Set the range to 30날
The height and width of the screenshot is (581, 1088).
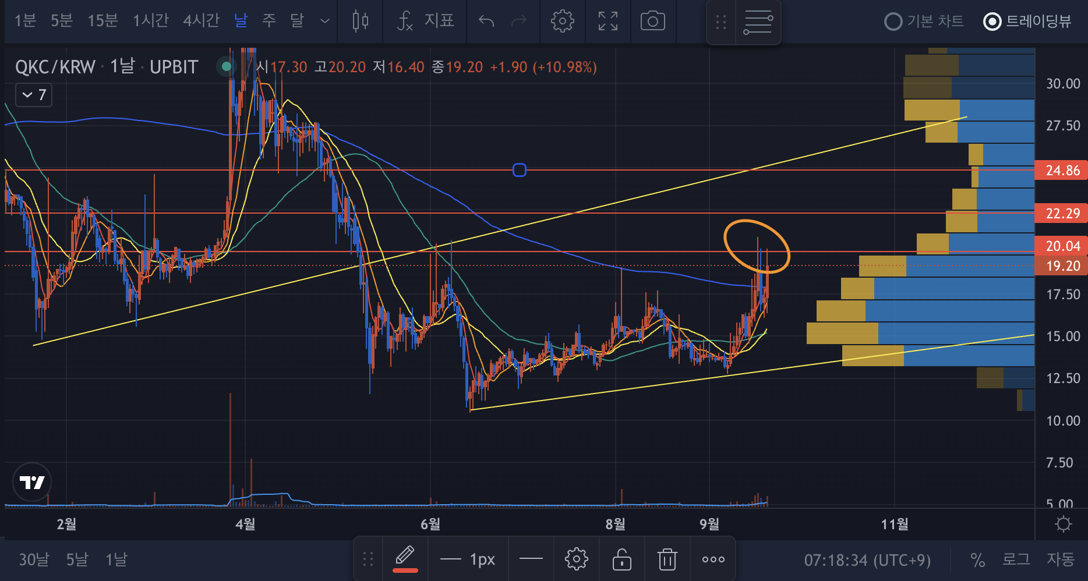[34, 560]
